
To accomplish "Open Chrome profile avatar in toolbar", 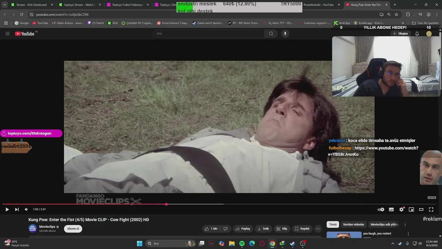I will pos(429,15).
